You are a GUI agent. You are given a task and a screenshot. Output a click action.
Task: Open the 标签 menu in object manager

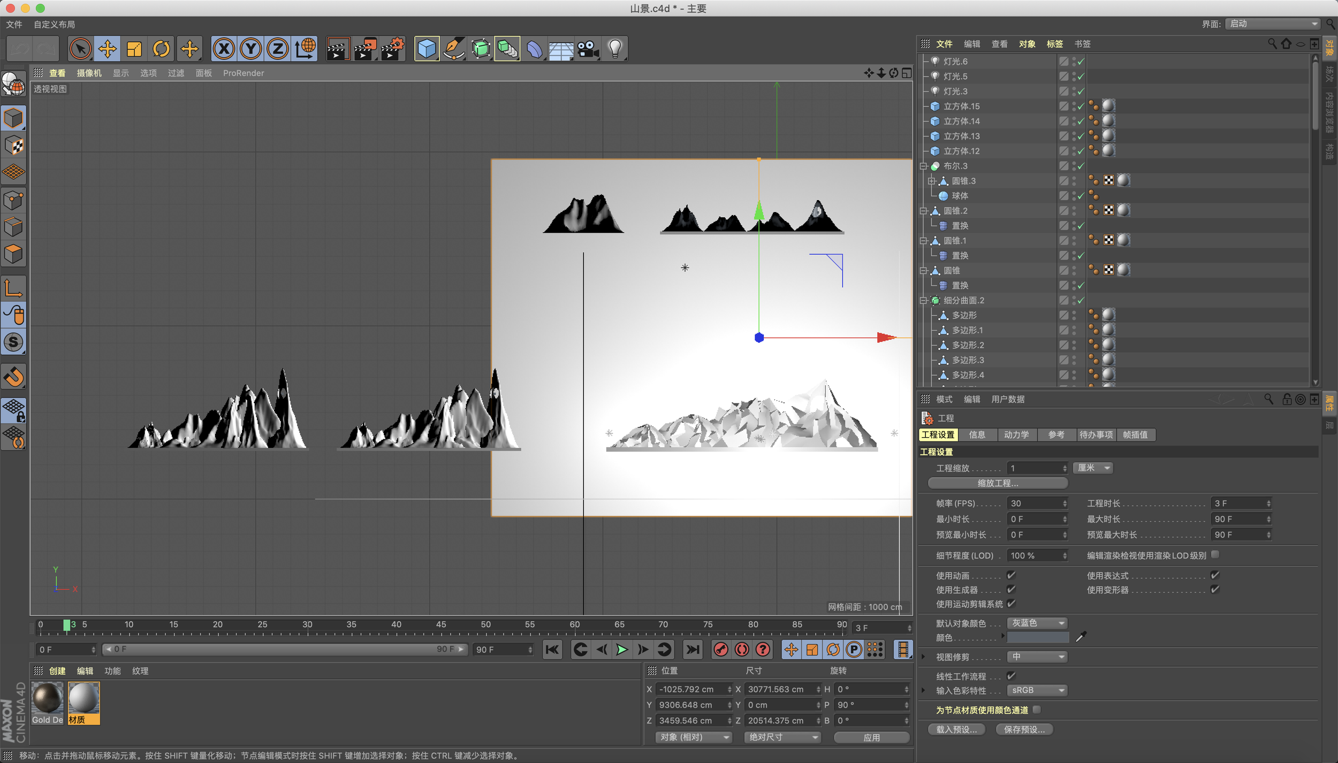pyautogui.click(x=1054, y=44)
